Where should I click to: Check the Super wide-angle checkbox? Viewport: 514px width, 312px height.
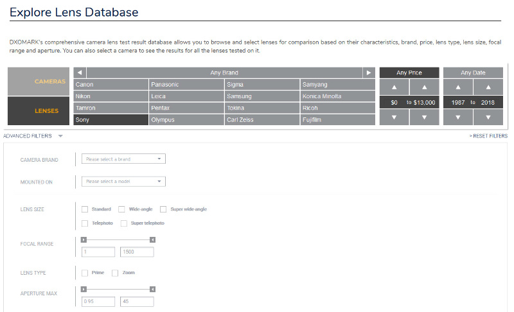163,209
